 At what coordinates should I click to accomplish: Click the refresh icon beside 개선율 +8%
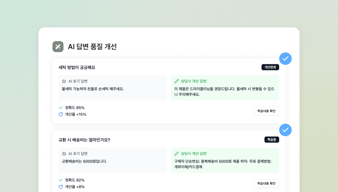click(x=61, y=187)
